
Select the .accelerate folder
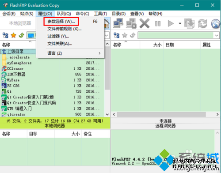(x=19, y=57)
